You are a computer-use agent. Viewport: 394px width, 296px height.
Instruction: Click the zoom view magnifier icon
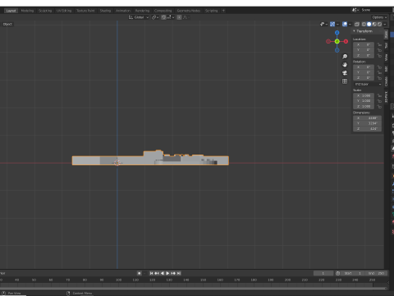click(x=345, y=57)
